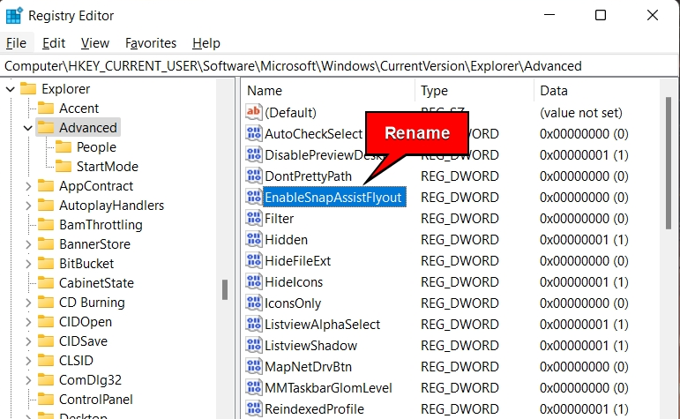Screen dimensions: 680x419
Task: Click the tree pane vertical scrollbar thumb
Action: coord(225,289)
